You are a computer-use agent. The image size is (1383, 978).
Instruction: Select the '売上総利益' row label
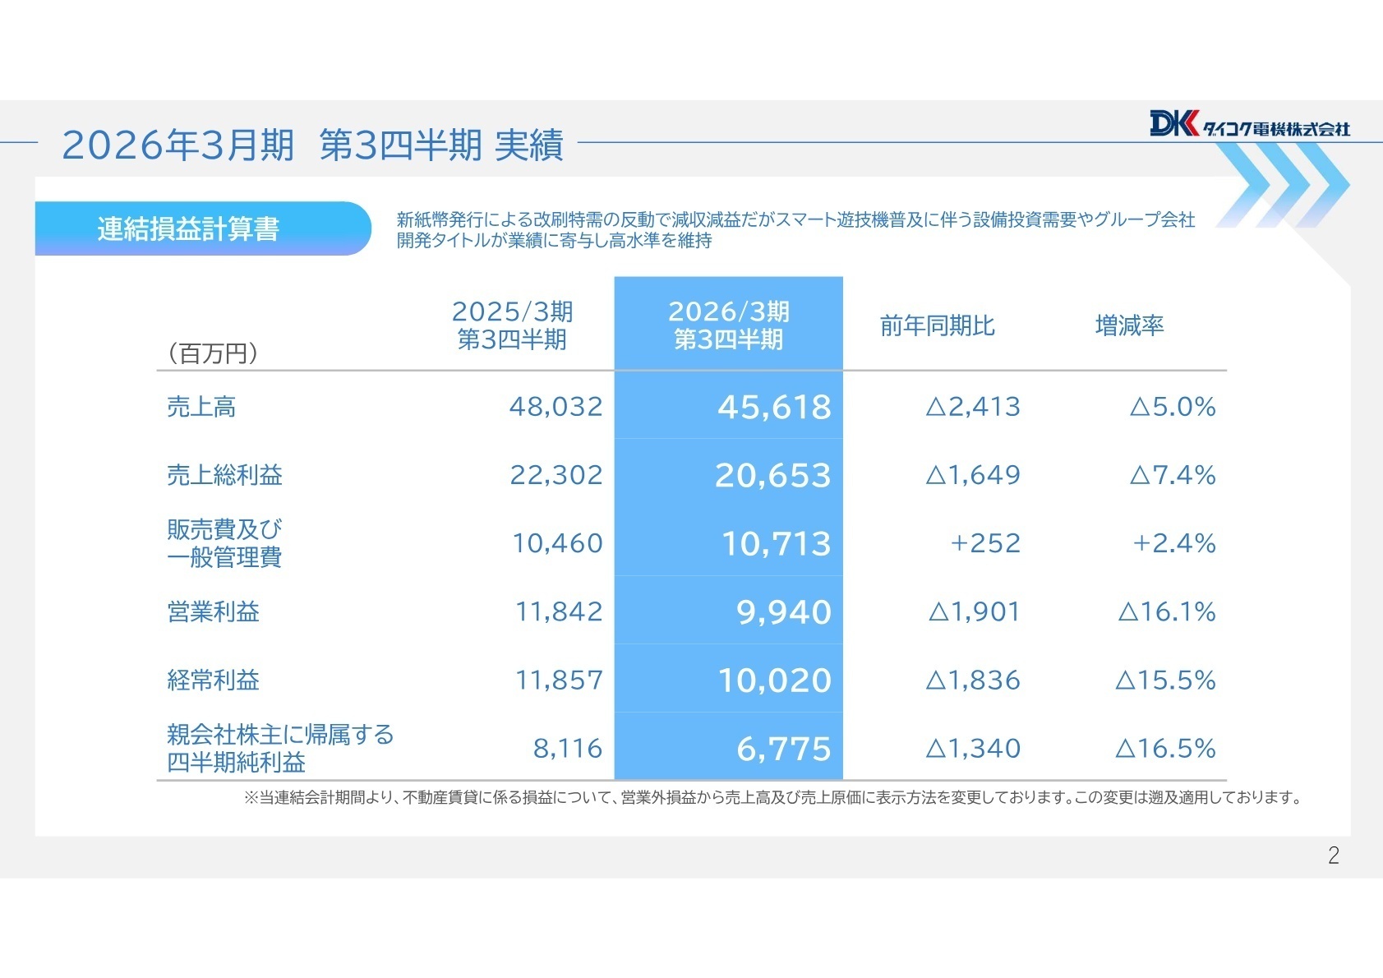pos(224,475)
